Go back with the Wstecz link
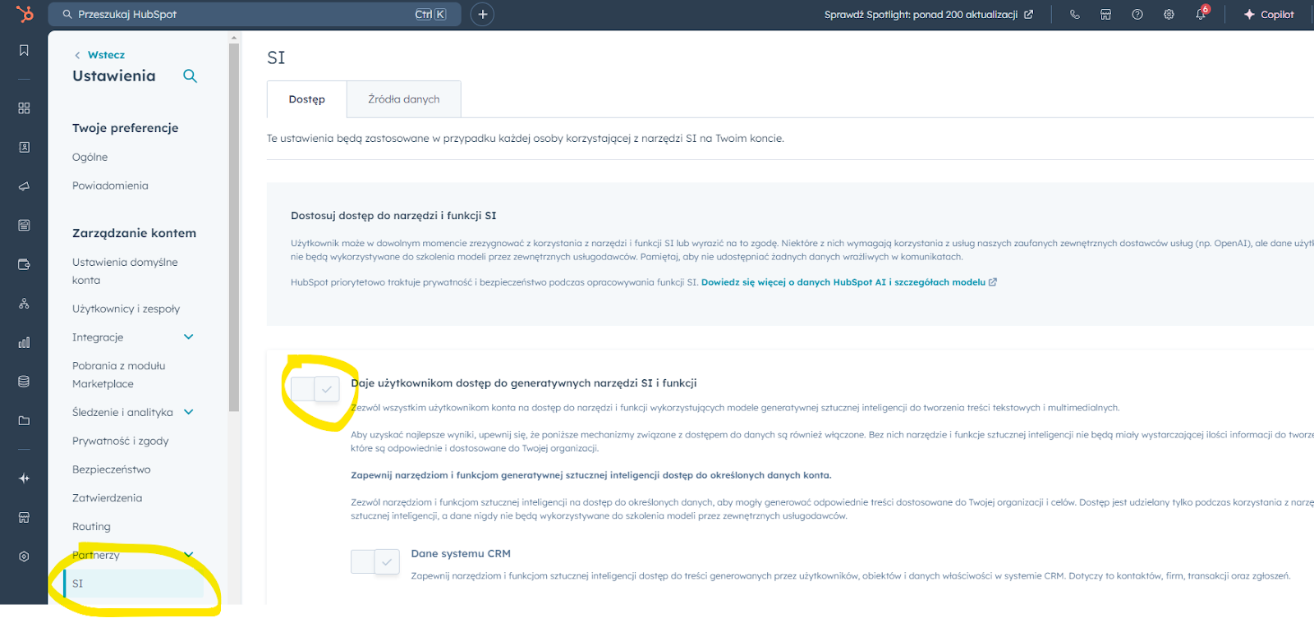This screenshot has height=618, width=1314. [x=99, y=55]
